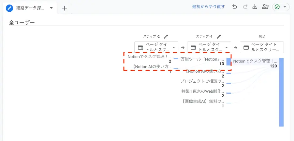Edit ステップ -2 with the pencil icon
The image size is (294, 141).
click(x=166, y=37)
